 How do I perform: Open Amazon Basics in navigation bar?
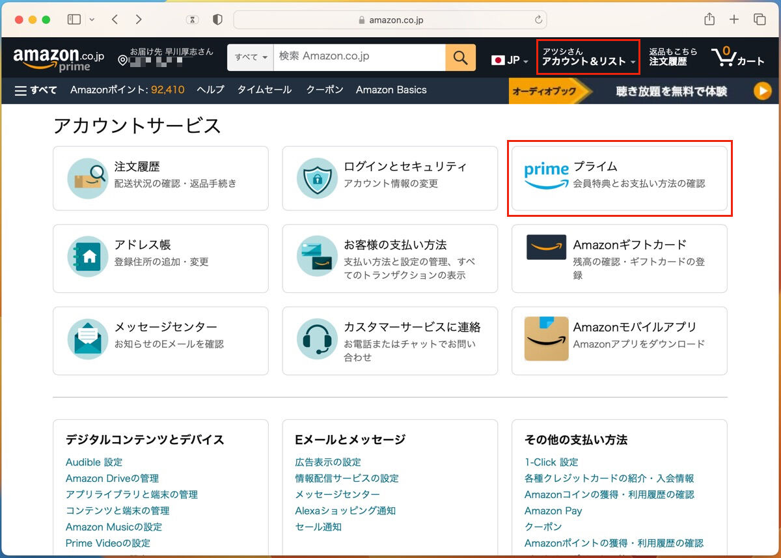tap(391, 90)
